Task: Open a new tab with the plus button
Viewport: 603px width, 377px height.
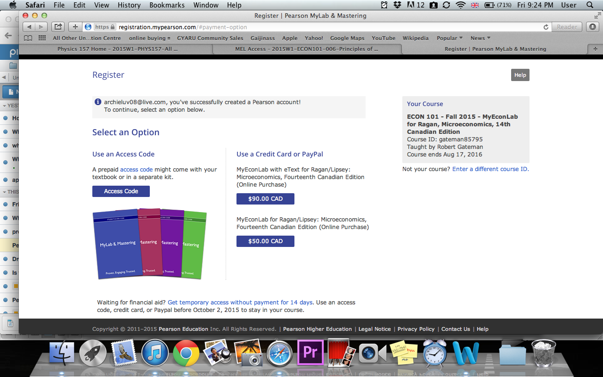Action: coord(595,49)
